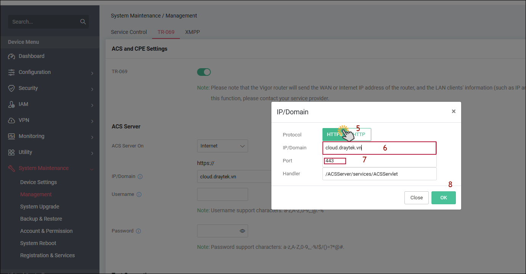Select HTTPS protocol option
The width and height of the screenshot is (526, 274).
coord(335,135)
